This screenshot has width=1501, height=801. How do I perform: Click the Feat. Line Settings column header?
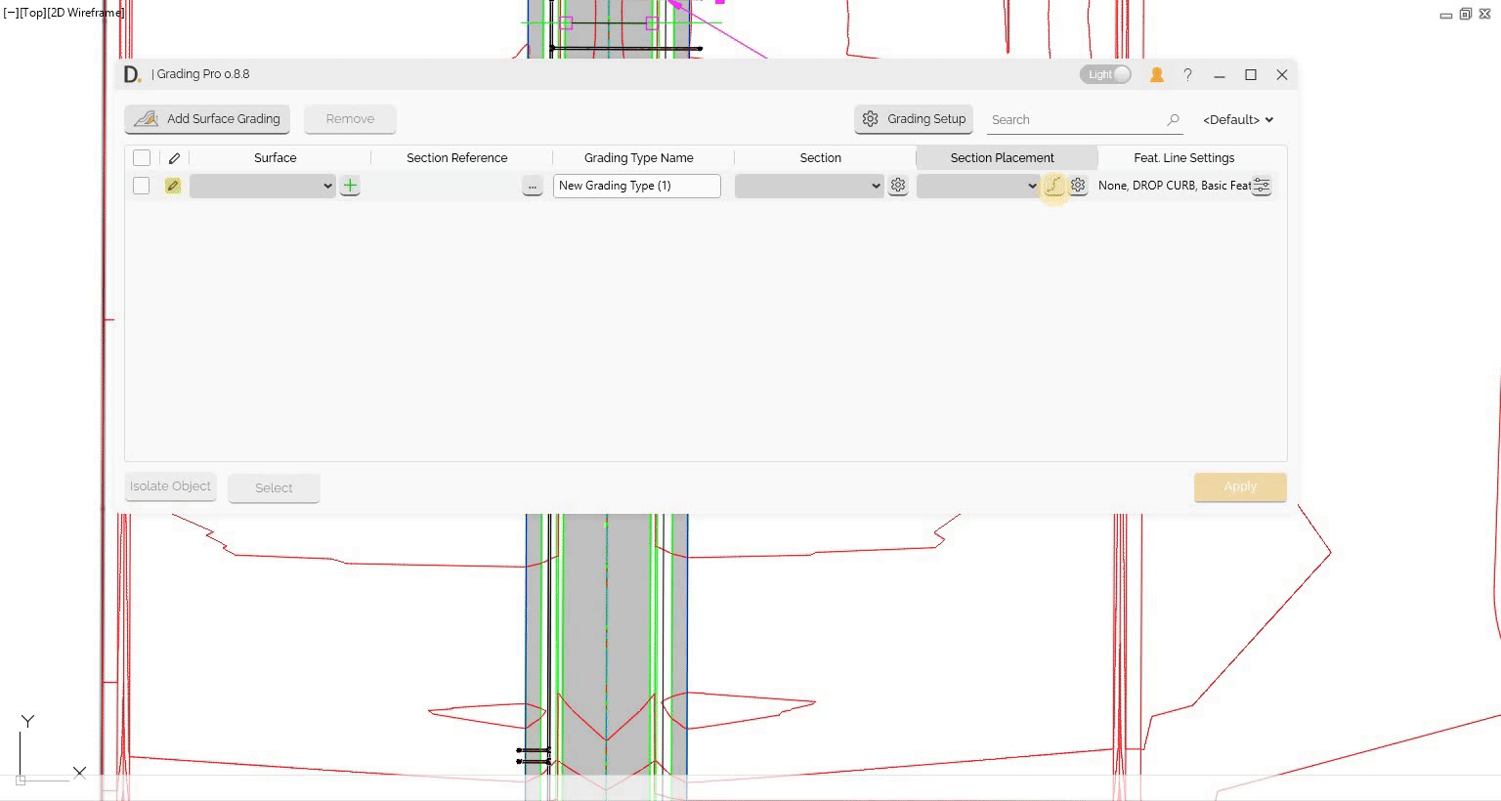(x=1183, y=157)
